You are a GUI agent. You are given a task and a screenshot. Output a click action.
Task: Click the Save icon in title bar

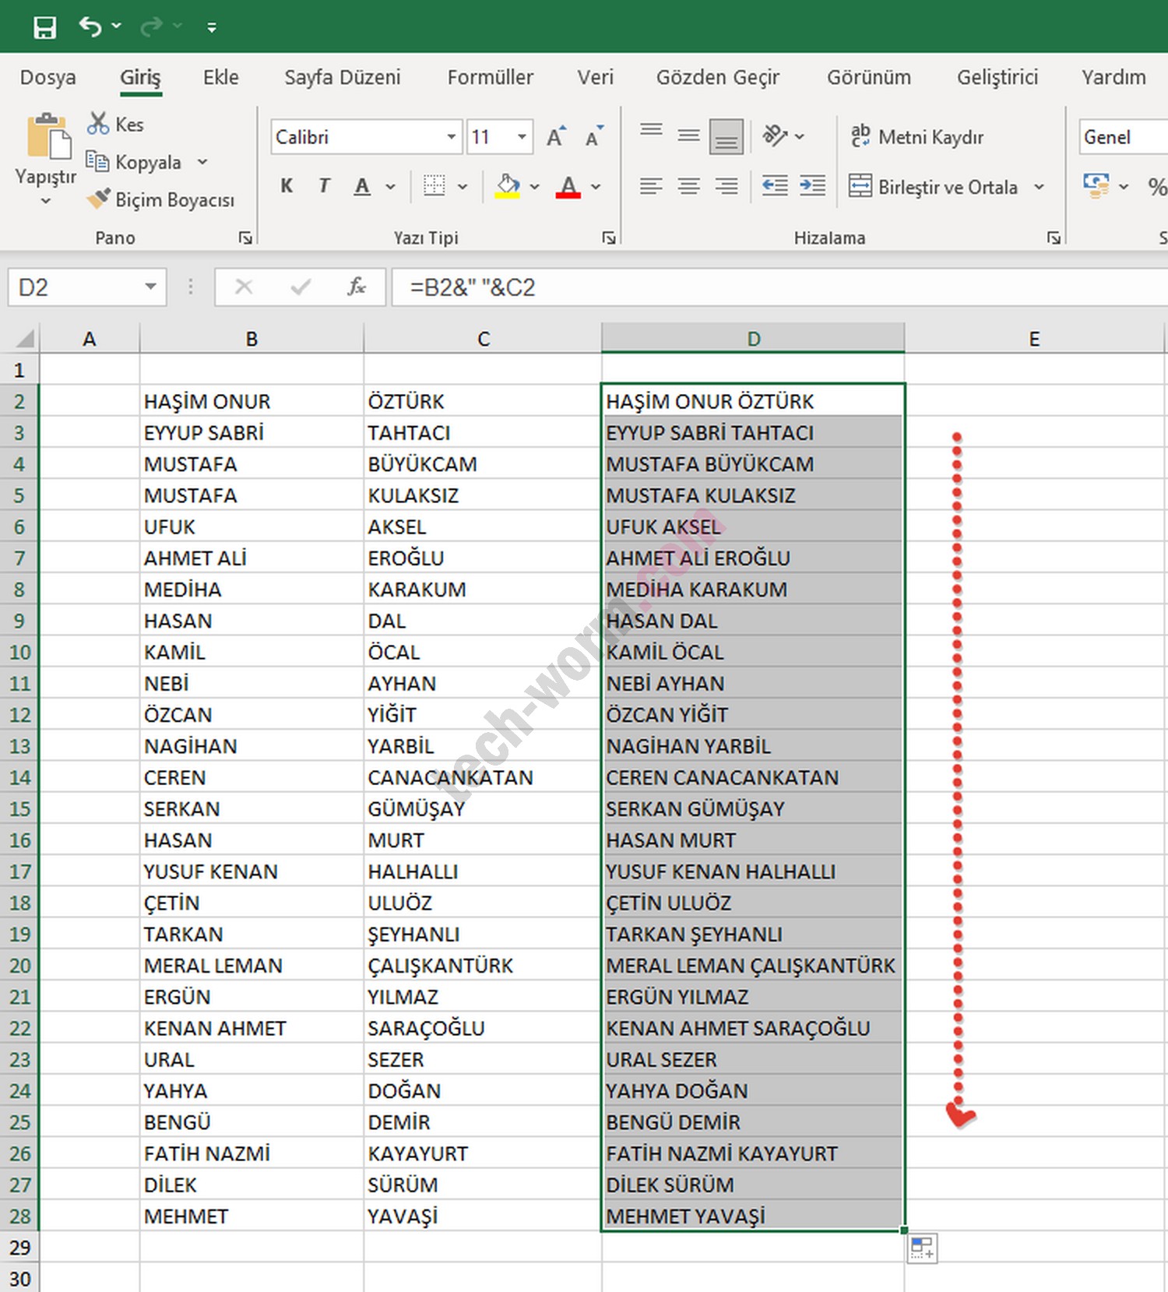click(x=44, y=27)
